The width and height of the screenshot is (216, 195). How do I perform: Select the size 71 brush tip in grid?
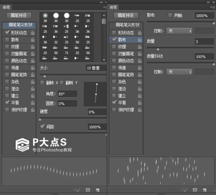(x=67, y=50)
